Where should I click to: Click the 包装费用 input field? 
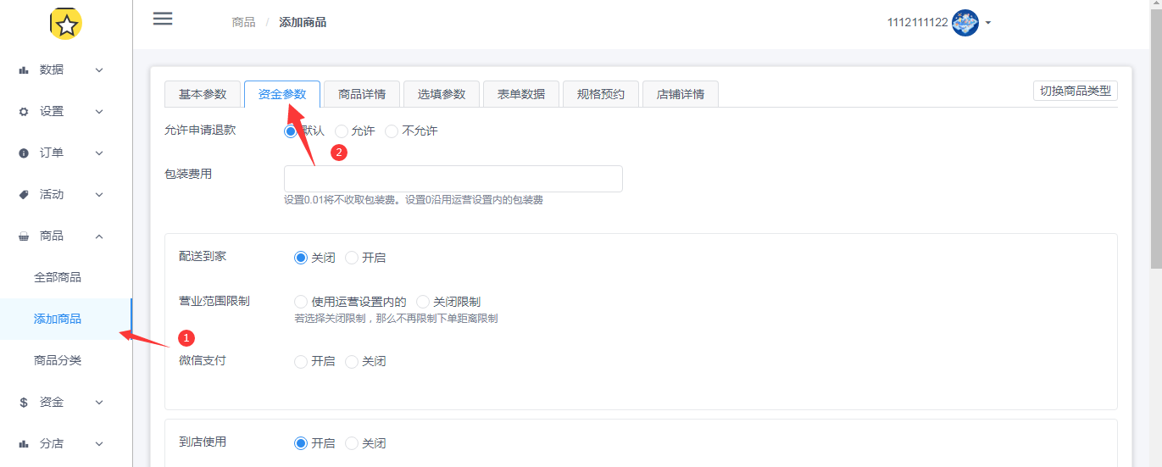click(x=453, y=179)
